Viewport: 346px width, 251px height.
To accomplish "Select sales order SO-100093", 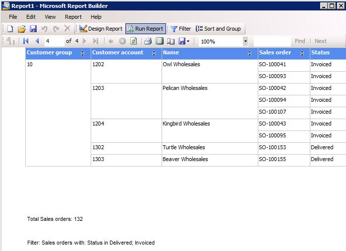I will (x=284, y=77).
